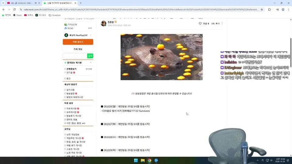Open site information icon in address bar

coord(21,9)
